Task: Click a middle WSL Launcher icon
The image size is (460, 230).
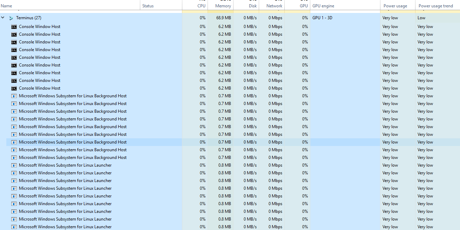Action: pyautogui.click(x=14, y=196)
